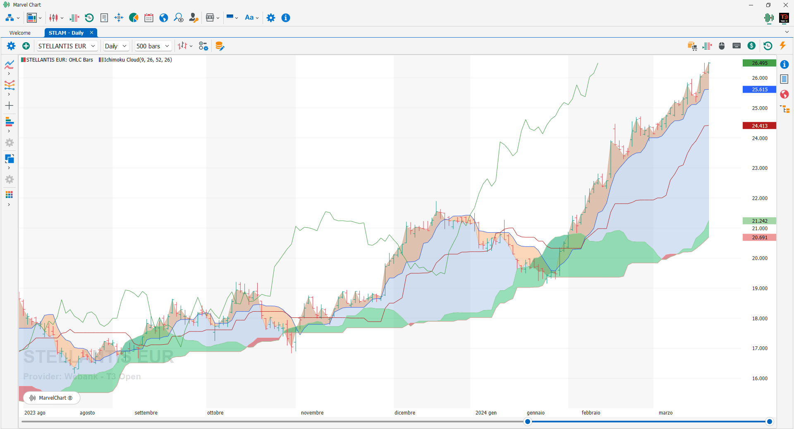Open the blue gear settings in top toolbar
Image resolution: width=794 pixels, height=429 pixels.
271,18
